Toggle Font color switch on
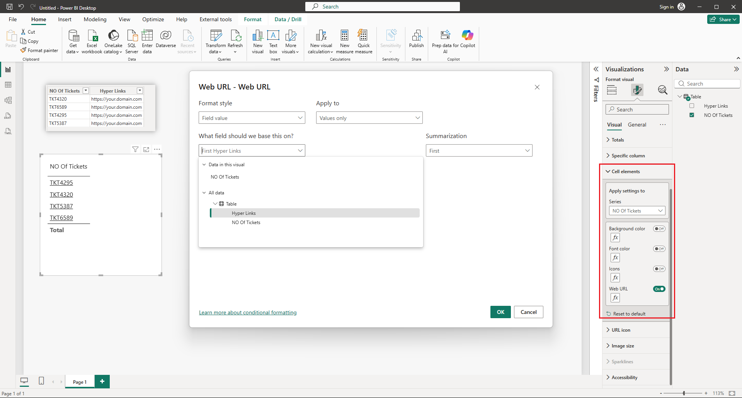 tap(659, 249)
